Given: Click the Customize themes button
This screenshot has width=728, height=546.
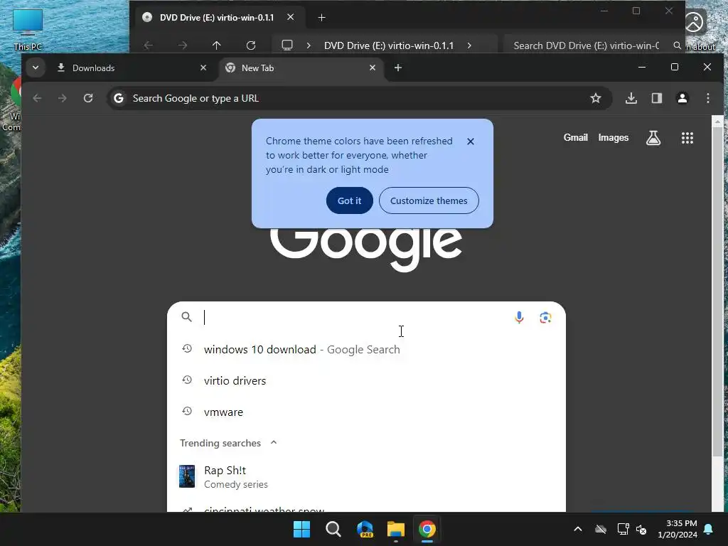Looking at the screenshot, I should click(x=429, y=200).
